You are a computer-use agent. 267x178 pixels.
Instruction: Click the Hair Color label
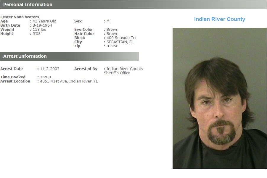tap(84, 33)
